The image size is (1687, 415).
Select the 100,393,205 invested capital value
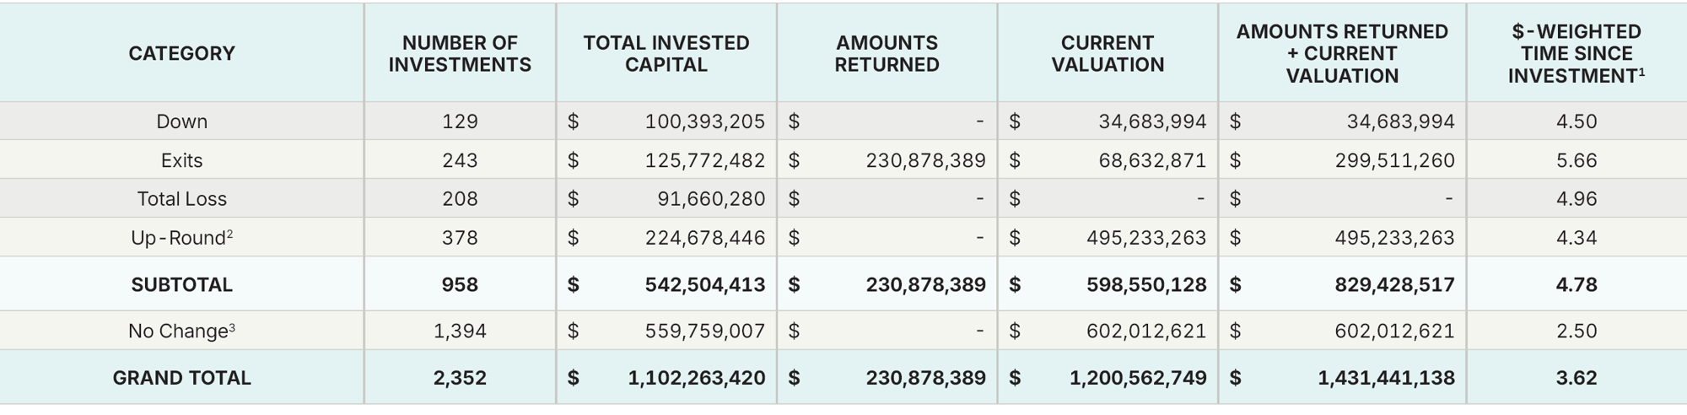(x=704, y=121)
